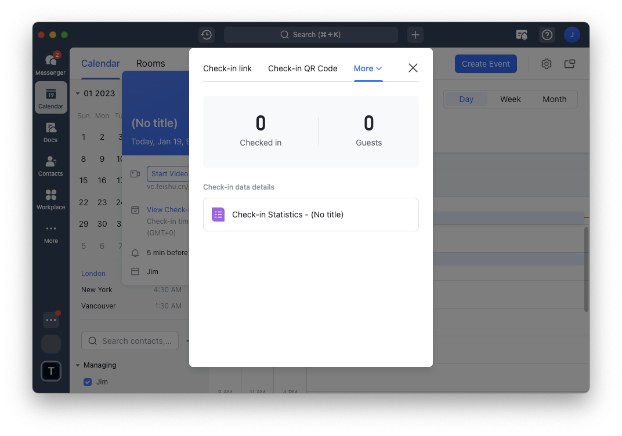Open Docs in the sidebar

[x=50, y=132]
